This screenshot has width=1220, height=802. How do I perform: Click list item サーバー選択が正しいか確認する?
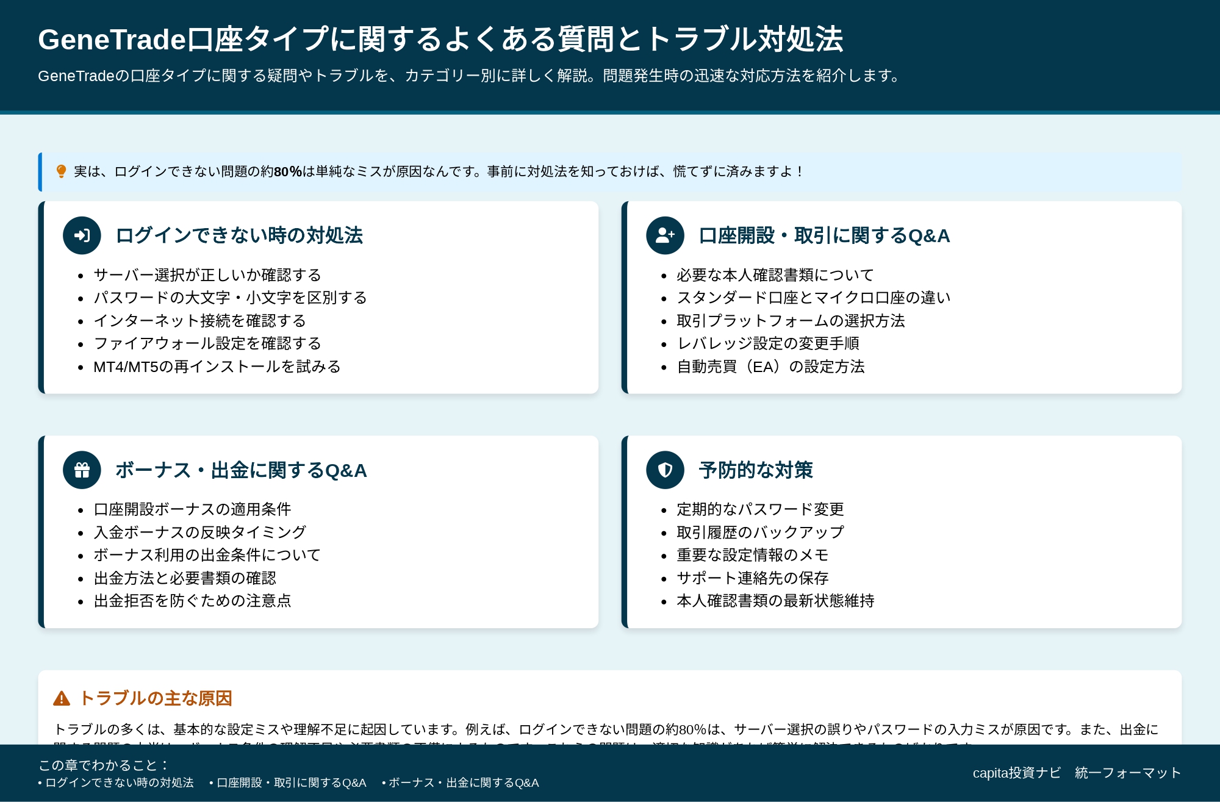tap(207, 275)
